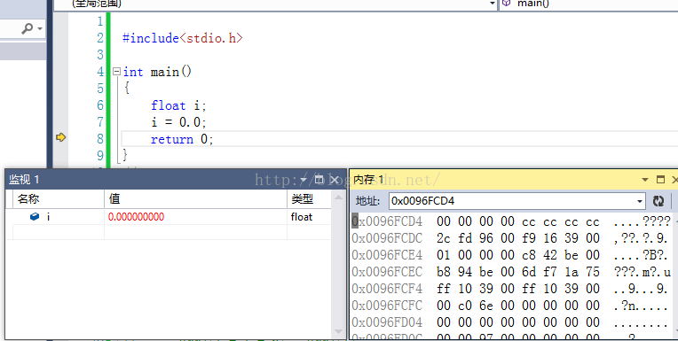The width and height of the screenshot is (678, 341).
Task: Close the Watch 1 panel
Action: click(334, 180)
